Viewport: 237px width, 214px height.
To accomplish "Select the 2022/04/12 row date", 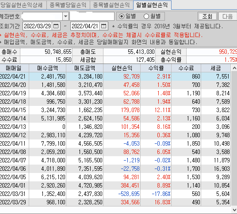I will pos(13,135).
